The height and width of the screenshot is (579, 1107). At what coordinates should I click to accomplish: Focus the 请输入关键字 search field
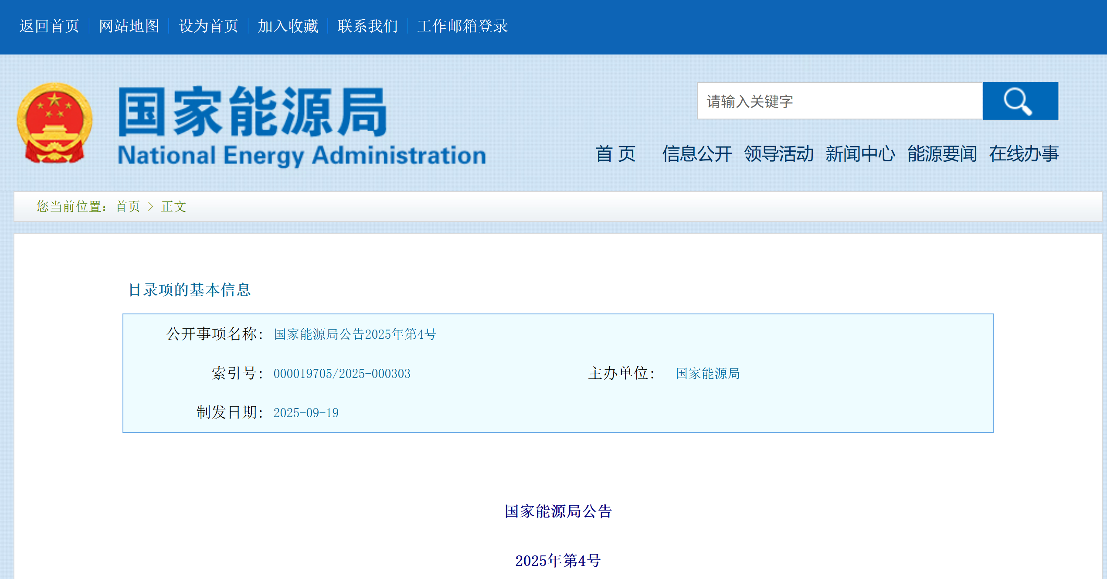(x=839, y=101)
